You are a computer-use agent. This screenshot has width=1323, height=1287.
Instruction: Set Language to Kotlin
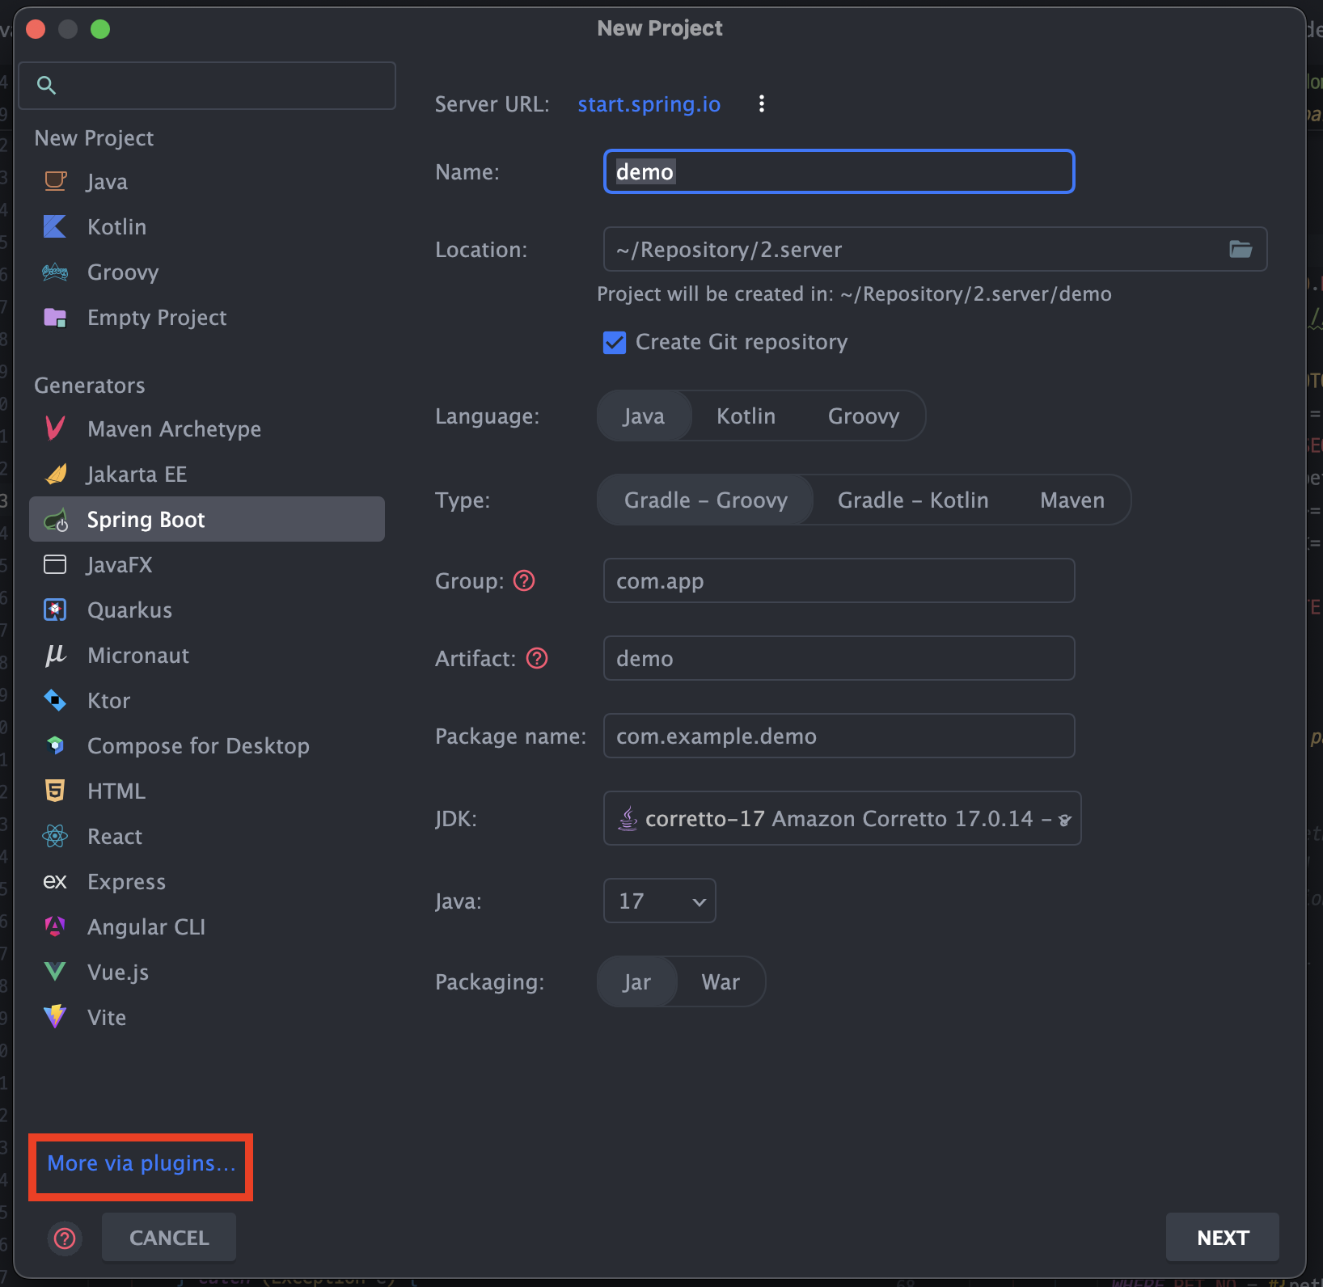(x=746, y=416)
